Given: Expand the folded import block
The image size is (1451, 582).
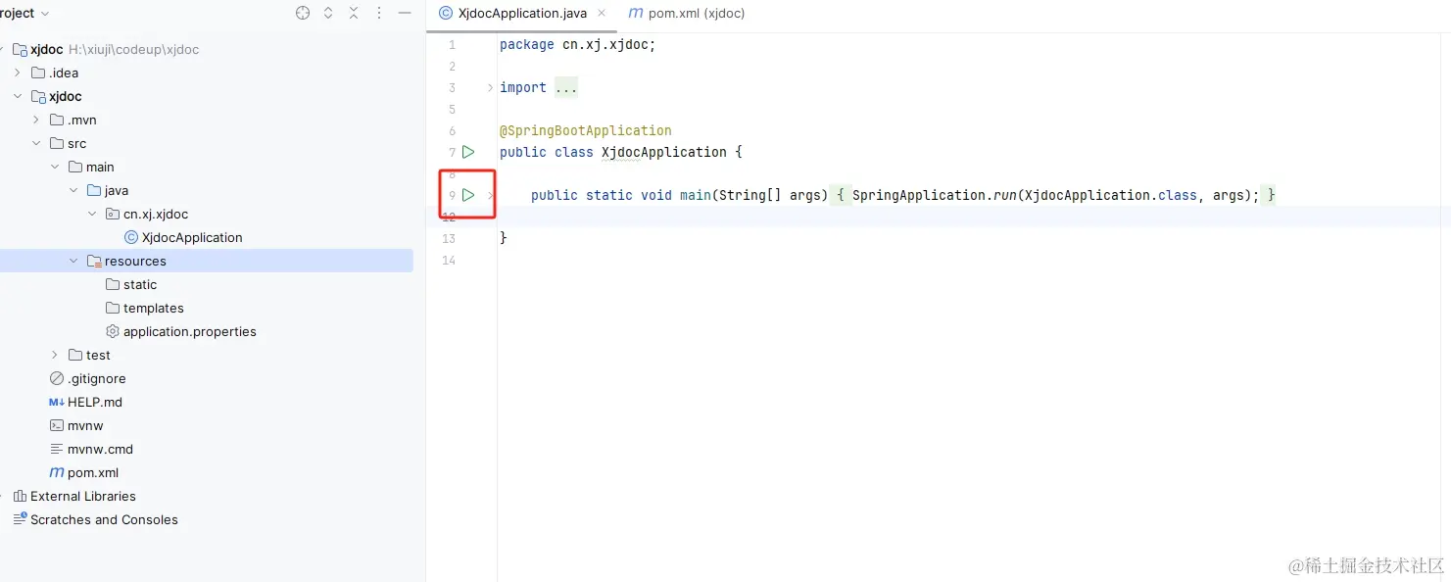Looking at the screenshot, I should pyautogui.click(x=491, y=87).
